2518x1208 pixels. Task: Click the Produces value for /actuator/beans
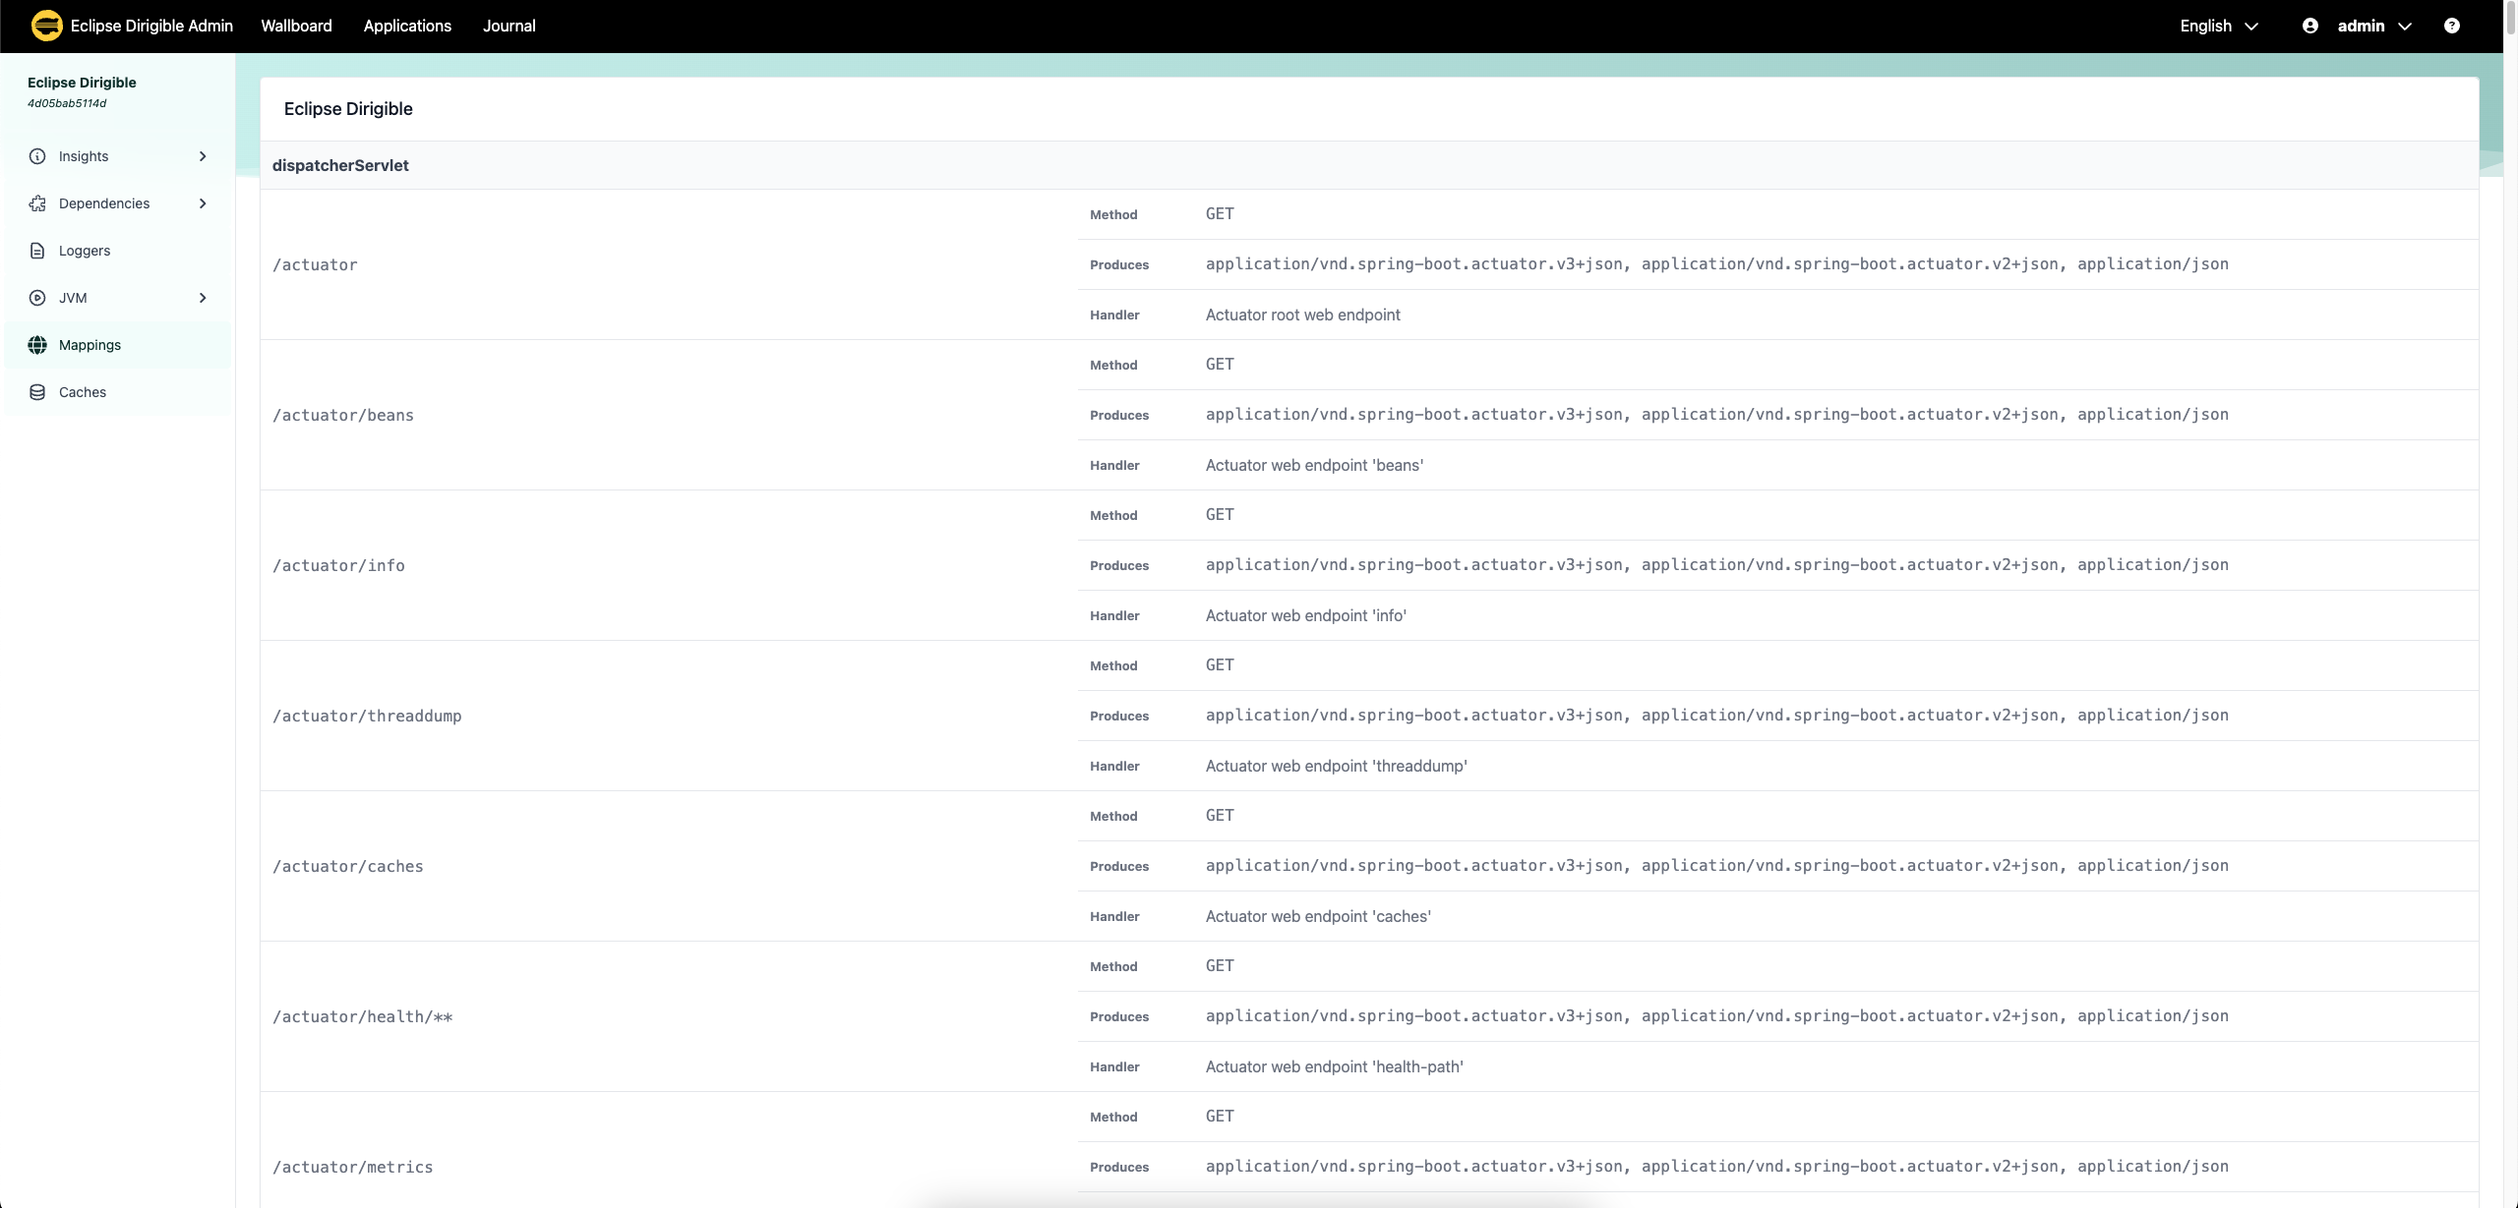click(1717, 415)
